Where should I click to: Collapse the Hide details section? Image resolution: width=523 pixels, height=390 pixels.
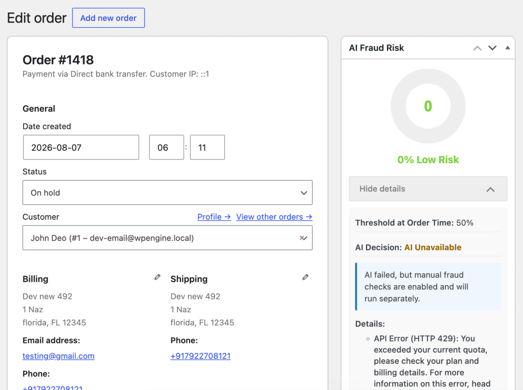click(428, 189)
